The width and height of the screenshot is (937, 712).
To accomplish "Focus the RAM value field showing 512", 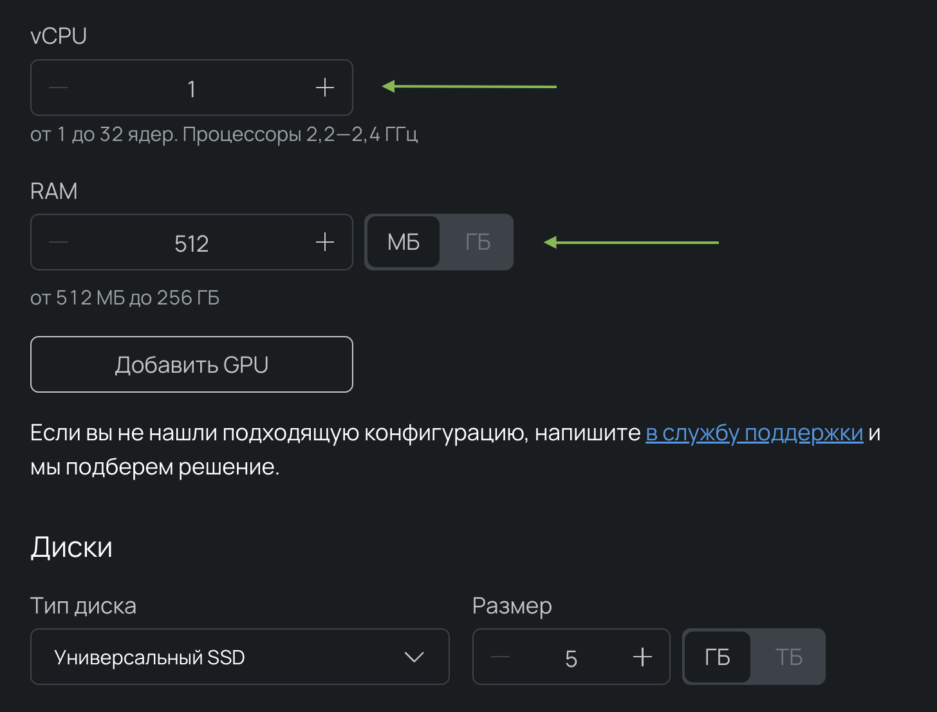I will tap(192, 243).
